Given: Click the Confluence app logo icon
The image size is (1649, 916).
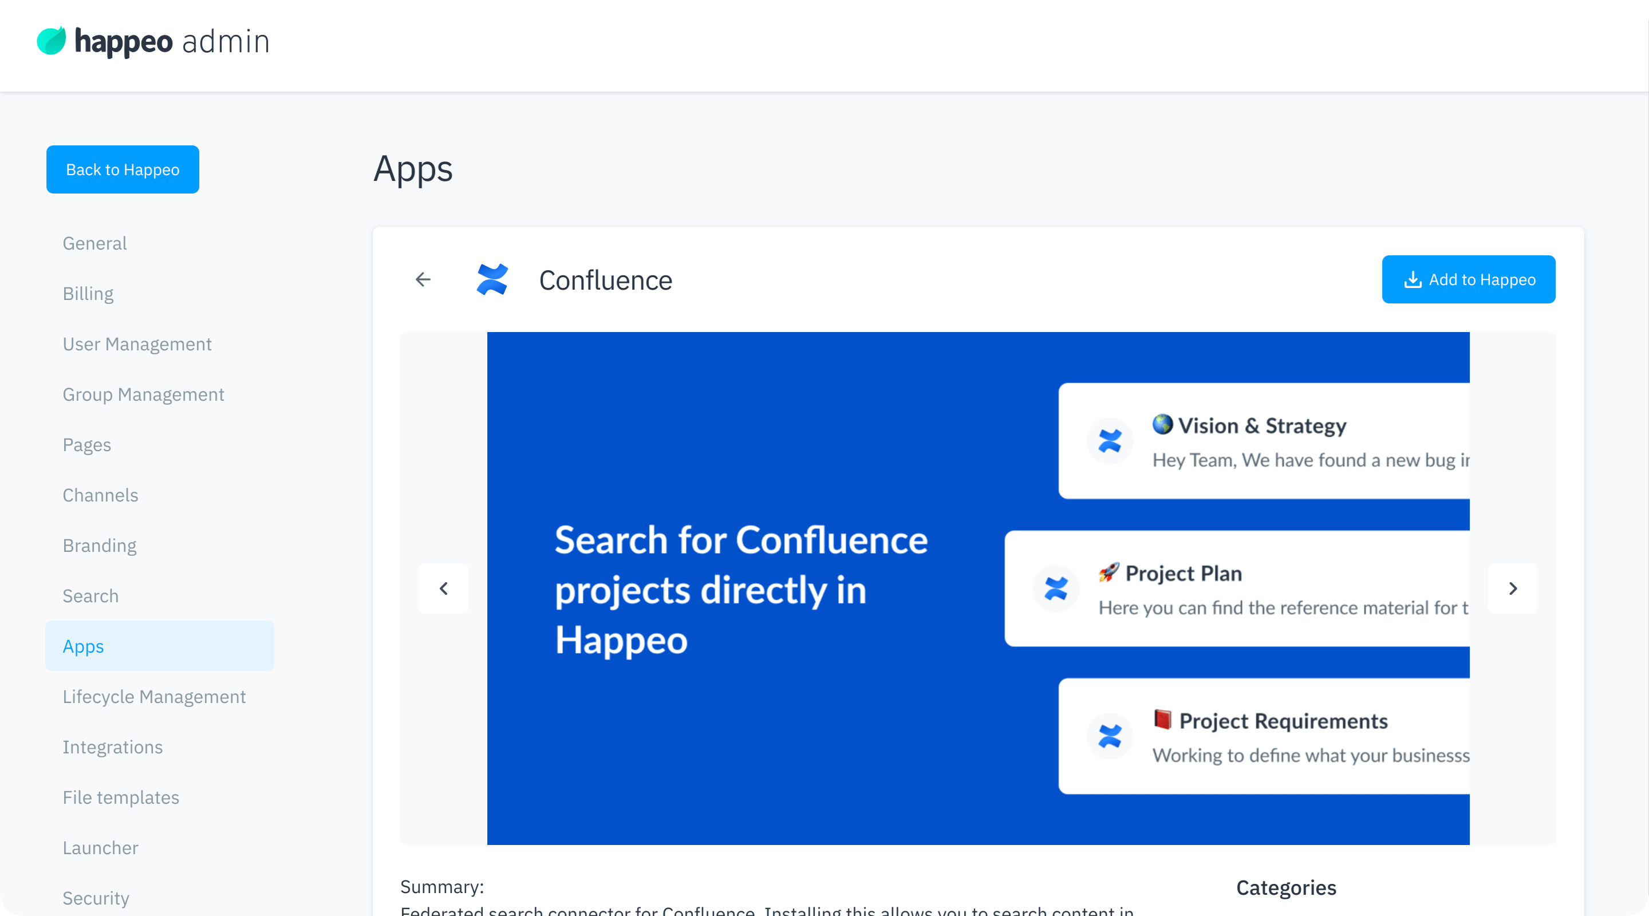Looking at the screenshot, I should [x=493, y=279].
